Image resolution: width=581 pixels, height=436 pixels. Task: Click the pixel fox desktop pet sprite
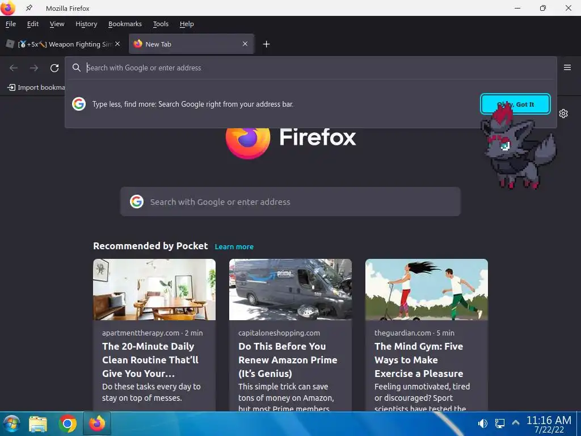[x=519, y=148]
